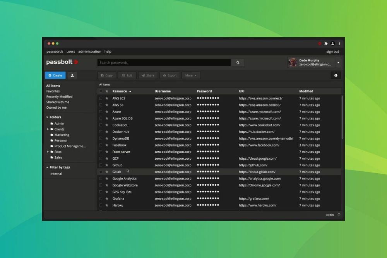This screenshot has width=387, height=258.
Task: Click the search magnifier icon
Action: (238, 62)
